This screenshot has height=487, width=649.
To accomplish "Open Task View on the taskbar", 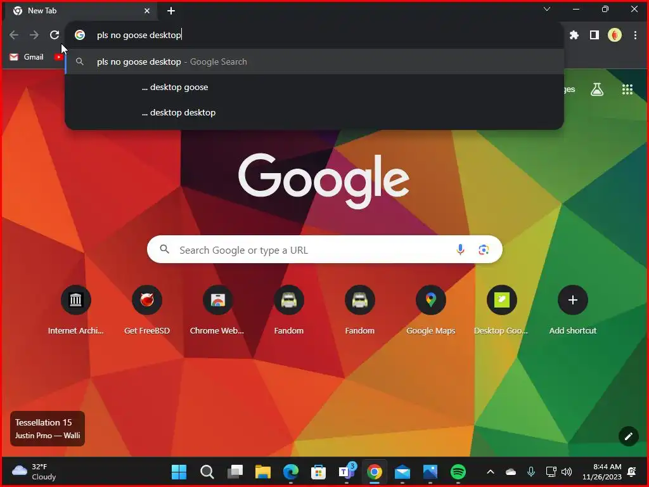I will pos(235,472).
